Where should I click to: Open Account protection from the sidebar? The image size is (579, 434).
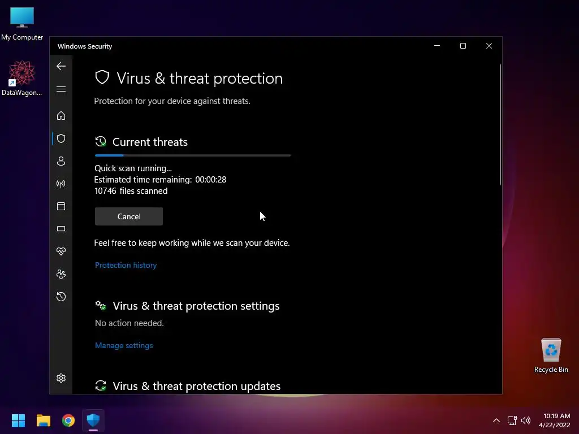[x=61, y=161]
